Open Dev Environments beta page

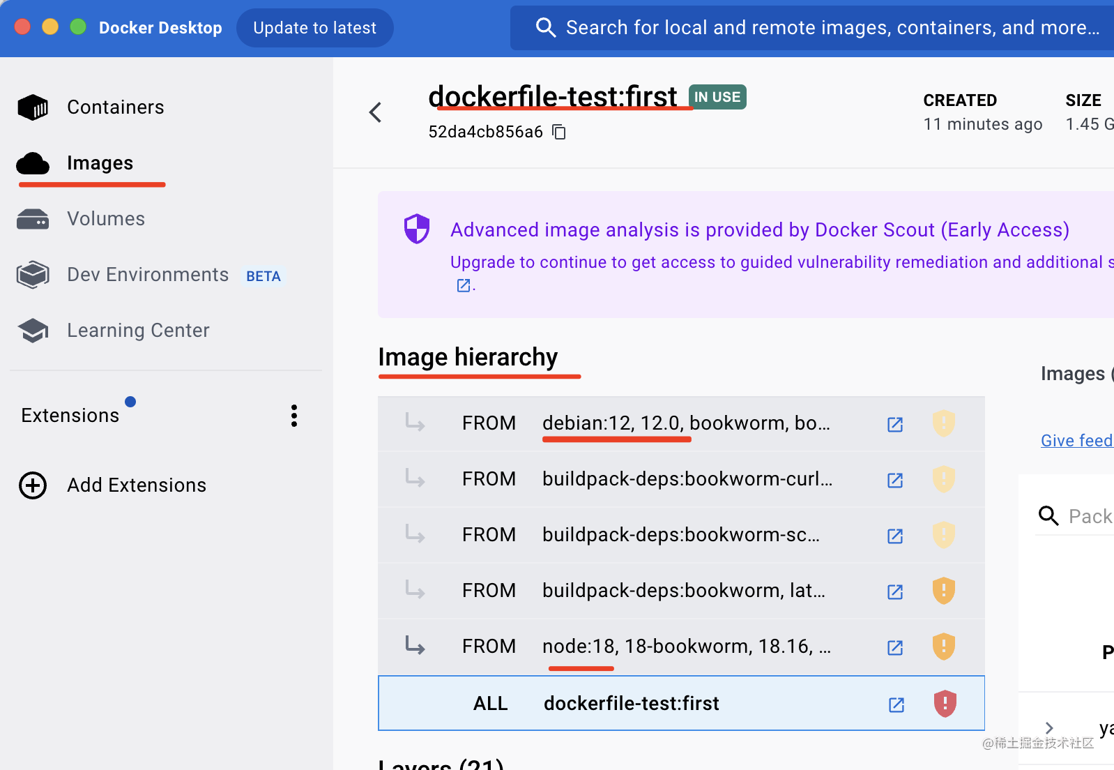[x=148, y=275]
